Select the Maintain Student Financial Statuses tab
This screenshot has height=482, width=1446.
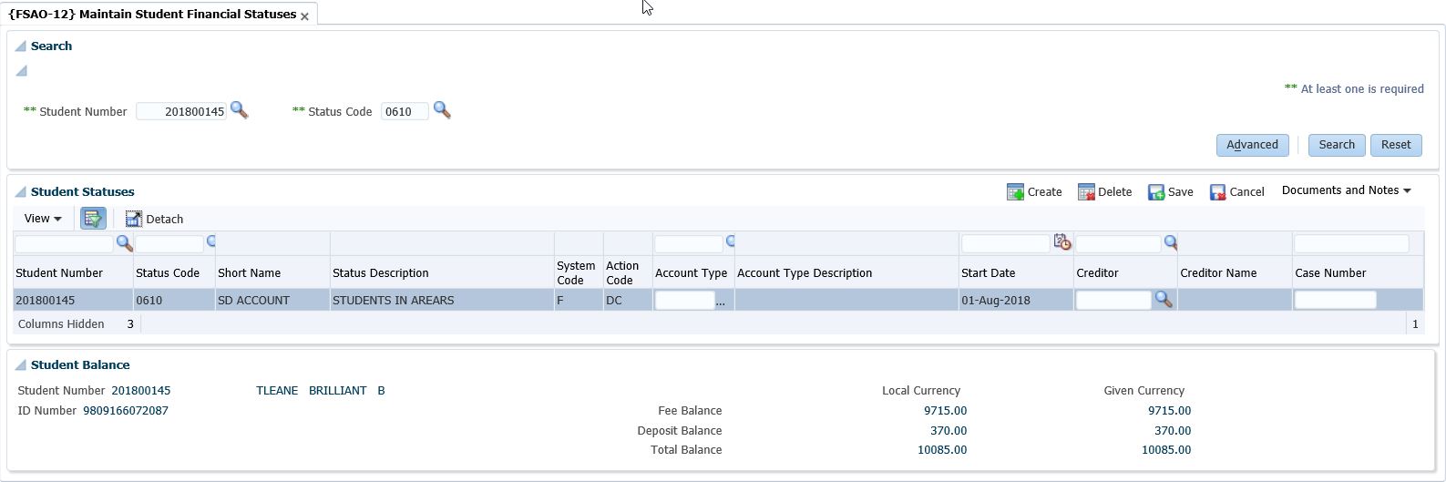click(151, 14)
